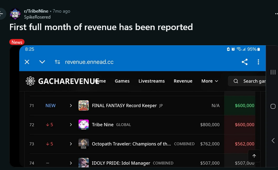Click the Wi-Fi status icon
Screen dimensions: 278x170
(x=239, y=49)
